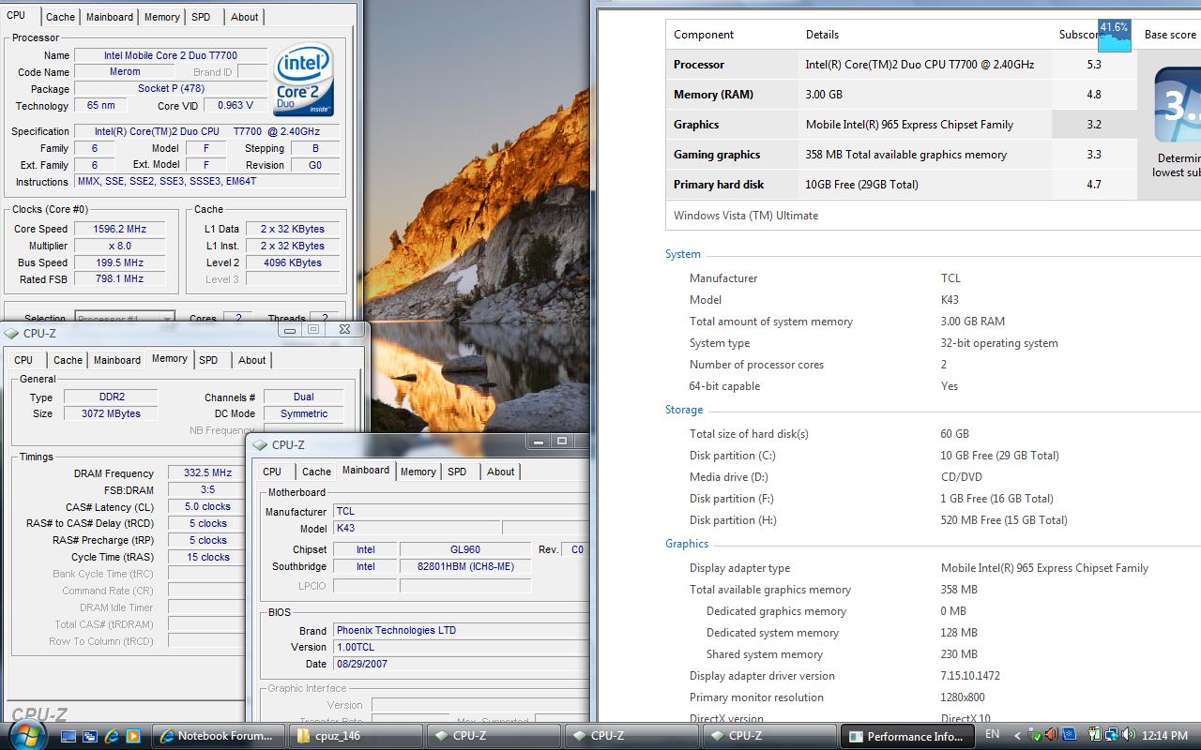Launch Internet Explorer from quick launch

(x=113, y=736)
